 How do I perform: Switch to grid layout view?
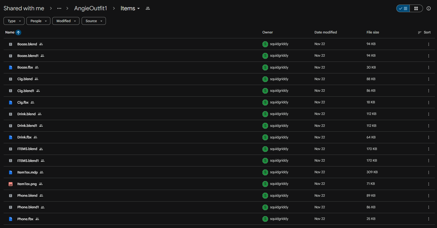[x=416, y=8]
